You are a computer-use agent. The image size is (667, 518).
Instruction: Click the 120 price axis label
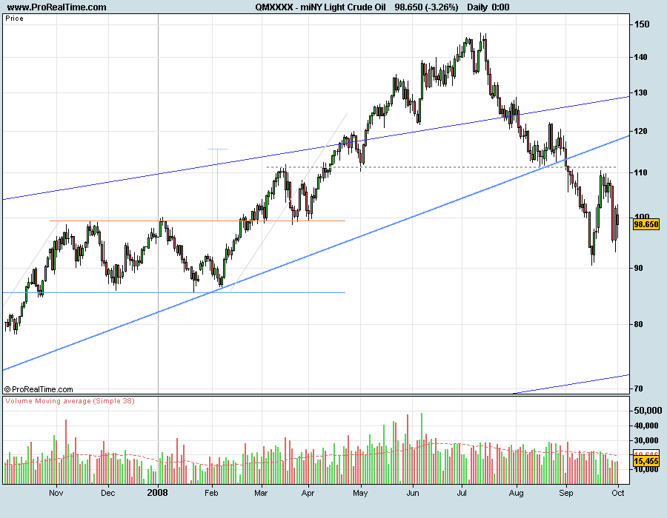pos(640,132)
